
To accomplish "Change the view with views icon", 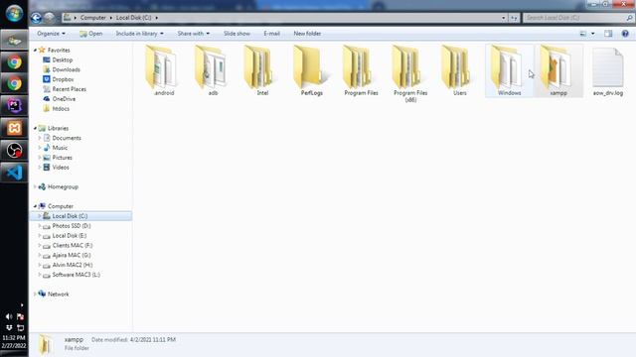I will tap(583, 34).
